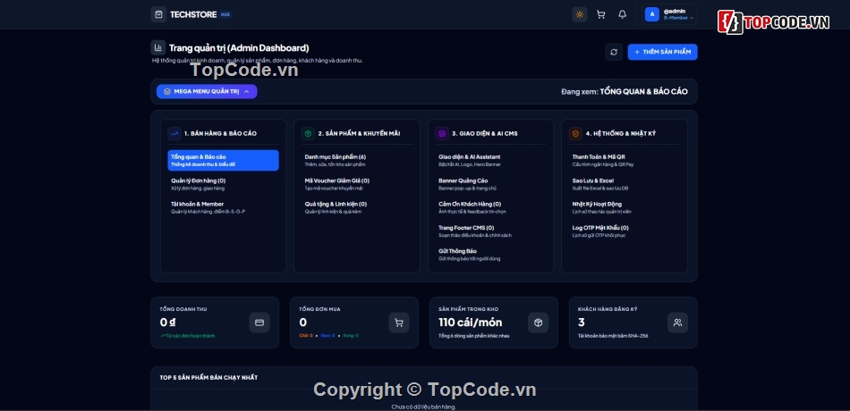Click the 110 cái/món stock value
The image size is (850, 411).
[x=470, y=323]
